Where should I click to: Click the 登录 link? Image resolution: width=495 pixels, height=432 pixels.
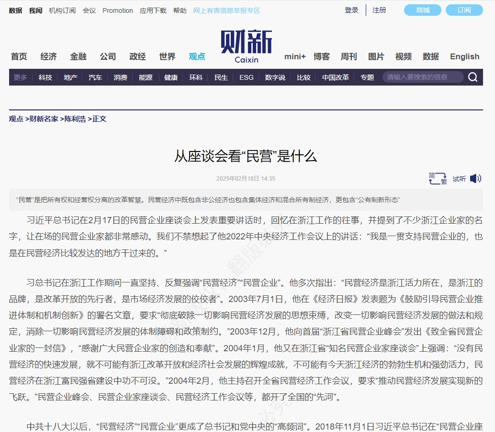click(351, 10)
